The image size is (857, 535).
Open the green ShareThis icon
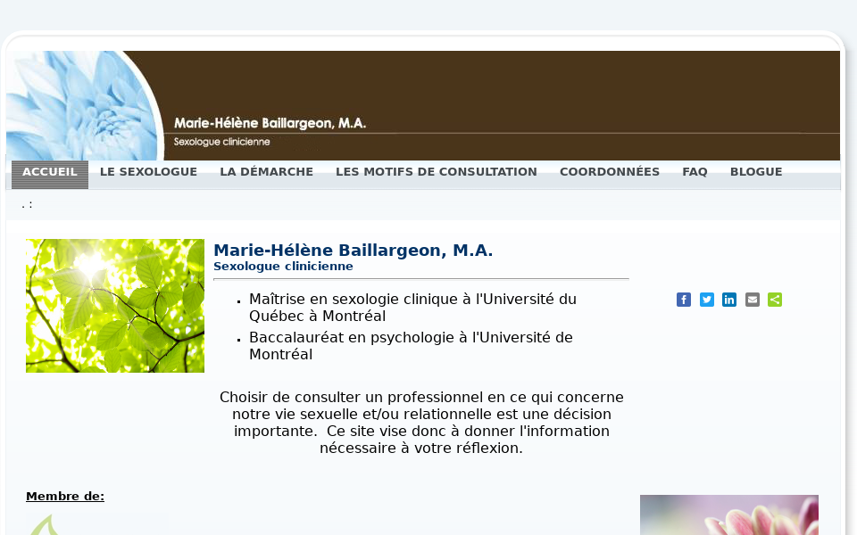click(x=775, y=300)
